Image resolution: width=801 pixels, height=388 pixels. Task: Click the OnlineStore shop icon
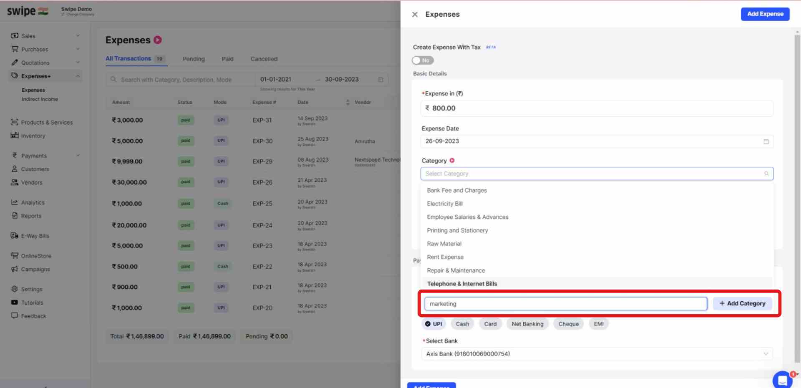pos(15,256)
